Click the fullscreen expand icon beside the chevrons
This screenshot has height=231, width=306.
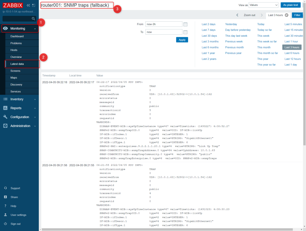coord(33,5)
